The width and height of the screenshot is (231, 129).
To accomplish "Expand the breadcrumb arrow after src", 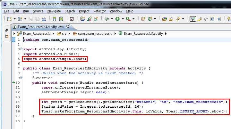I will point(69,34).
